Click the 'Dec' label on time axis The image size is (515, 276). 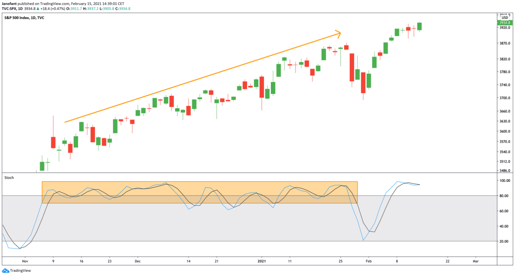137,261
